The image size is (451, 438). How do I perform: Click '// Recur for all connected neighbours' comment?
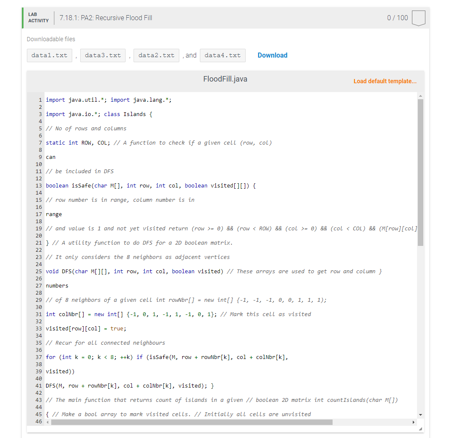point(105,343)
